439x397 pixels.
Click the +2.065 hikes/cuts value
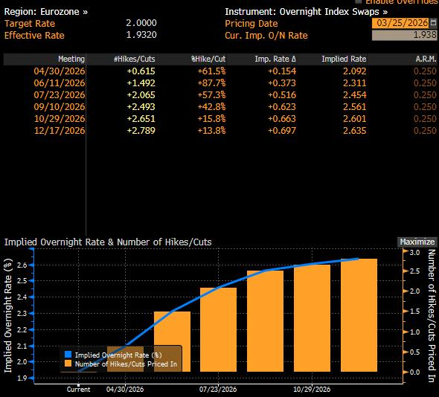[141, 95]
